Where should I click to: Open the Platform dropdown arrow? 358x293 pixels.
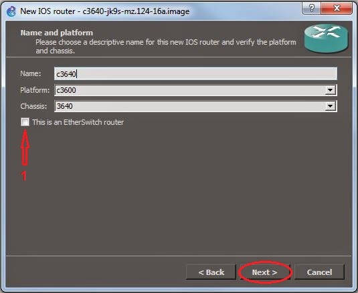click(x=330, y=90)
